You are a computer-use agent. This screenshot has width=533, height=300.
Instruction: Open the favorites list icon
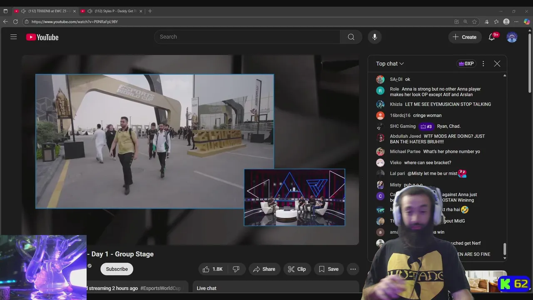click(x=496, y=22)
